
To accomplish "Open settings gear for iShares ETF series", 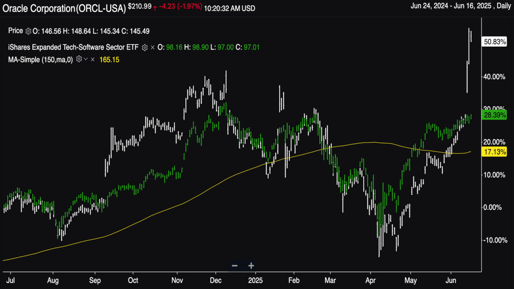I will click(x=145, y=47).
